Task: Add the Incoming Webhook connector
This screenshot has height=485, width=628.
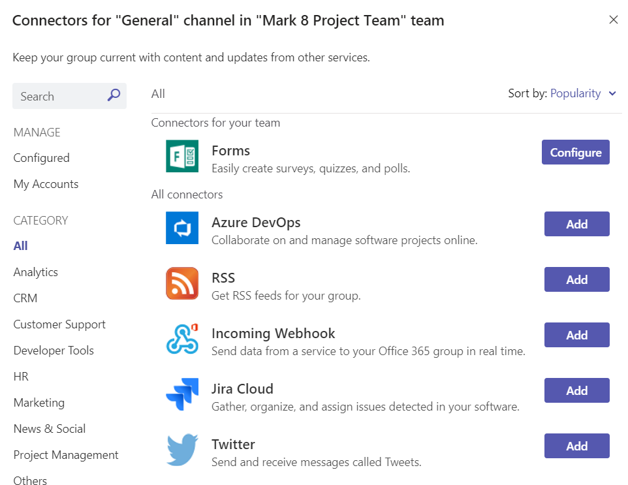Action: 576,335
